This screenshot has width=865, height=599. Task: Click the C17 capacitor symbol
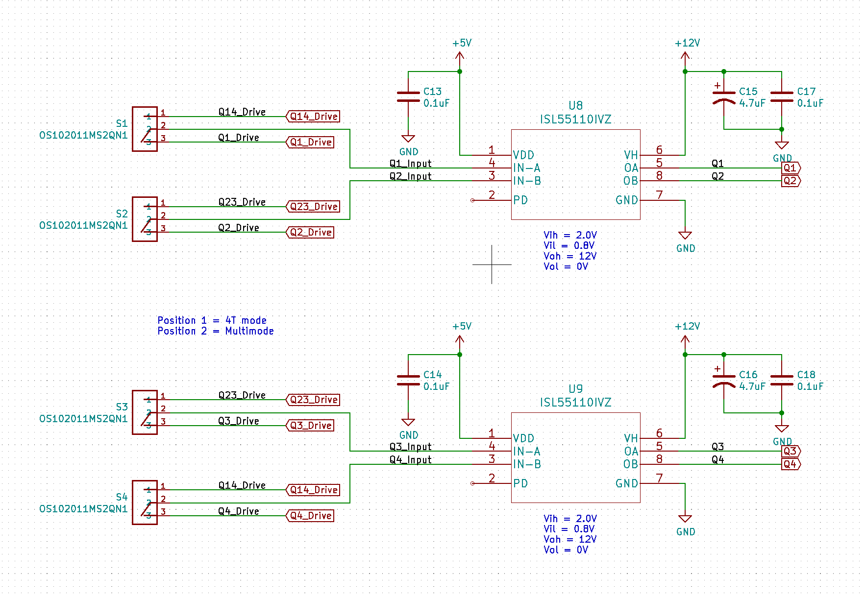point(782,97)
